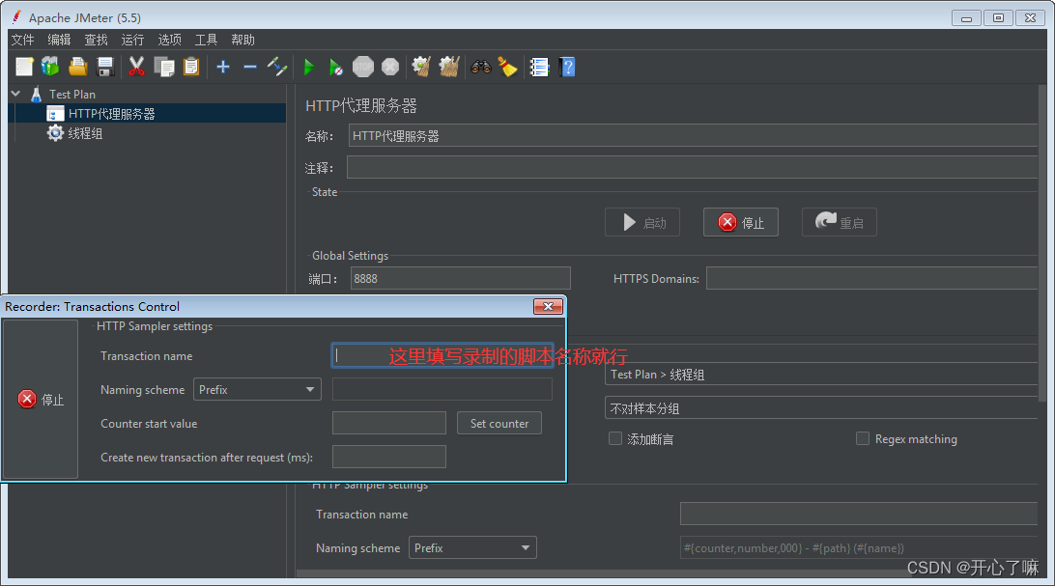Open the Test Plan > 线程组 target dropdown
1055x586 pixels.
821,375
